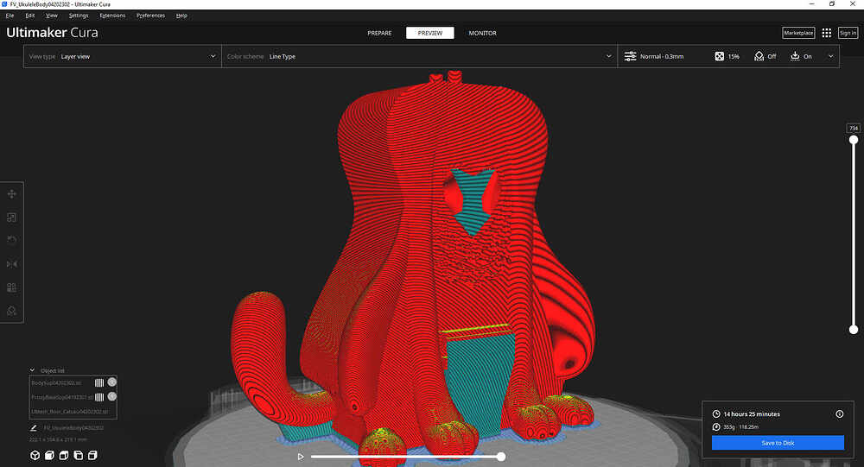Open the Extensions menu
864x467 pixels.
[x=112, y=16]
